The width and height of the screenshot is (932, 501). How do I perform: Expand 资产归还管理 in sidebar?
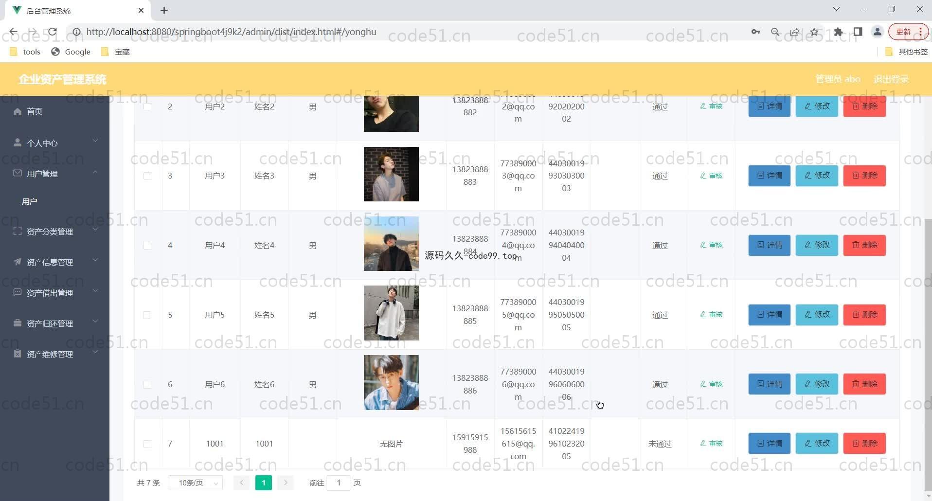(54, 323)
